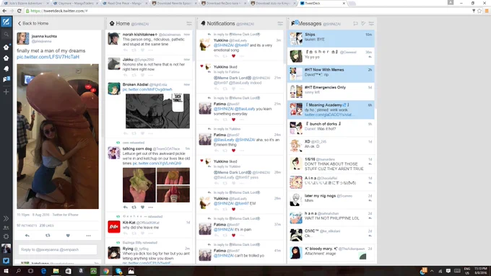Switch to Download Rewrite Episode browser tab
Image resolution: width=491 pixels, height=276 pixels.
point(174,3)
